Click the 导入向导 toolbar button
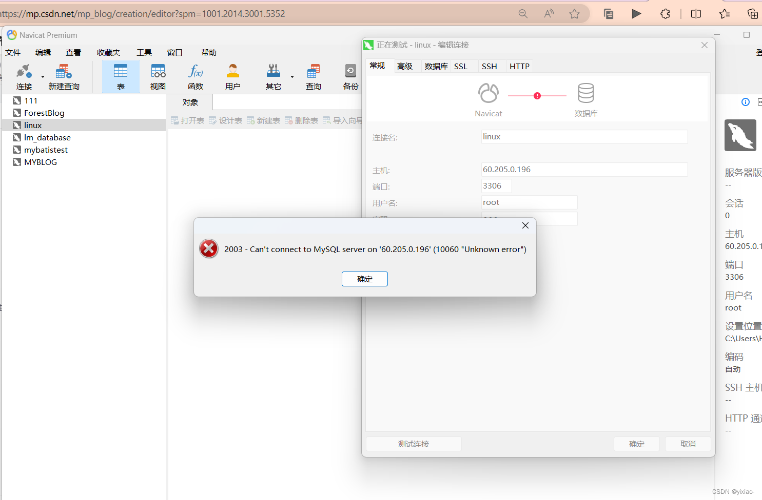This screenshot has width=762, height=500. point(342,120)
